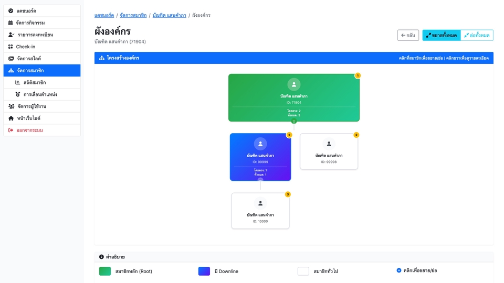Collapse the root node 71904 children toggle

[294, 121]
